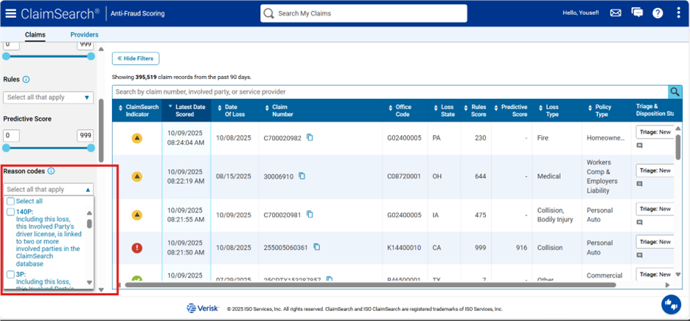Copy claim number C700020981

(x=310, y=215)
